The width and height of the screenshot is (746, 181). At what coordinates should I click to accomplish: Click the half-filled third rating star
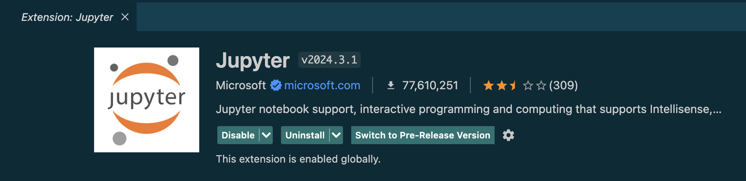[514, 86]
